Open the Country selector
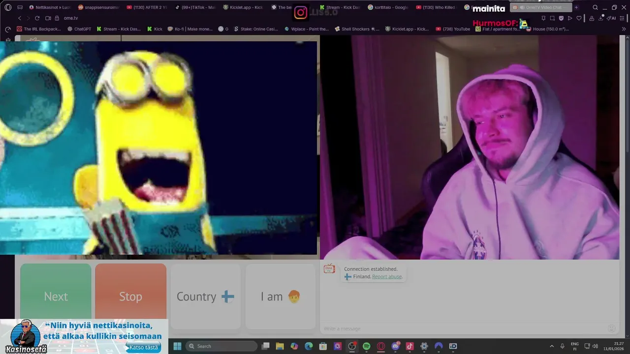Image resolution: width=630 pixels, height=354 pixels. point(205,296)
